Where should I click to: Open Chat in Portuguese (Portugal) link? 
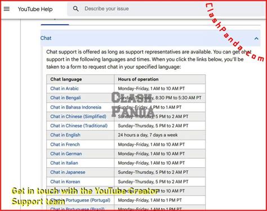[81, 200]
